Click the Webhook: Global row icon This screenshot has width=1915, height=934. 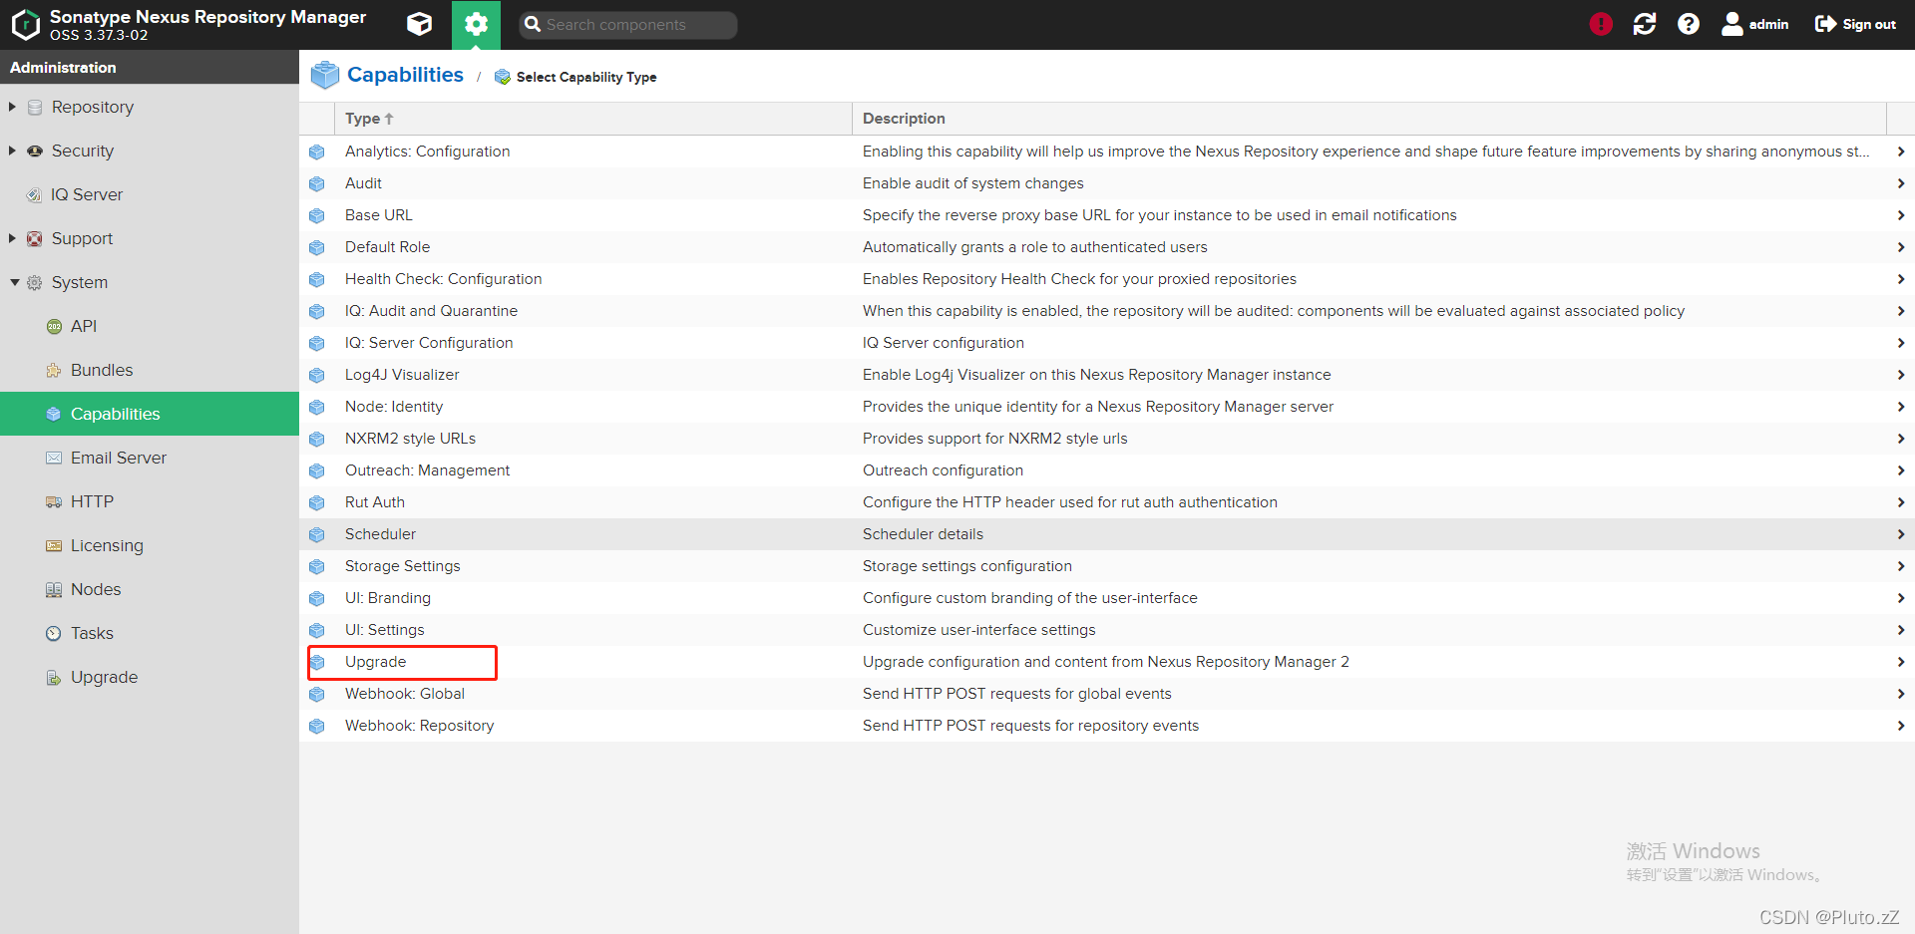[x=317, y=694]
